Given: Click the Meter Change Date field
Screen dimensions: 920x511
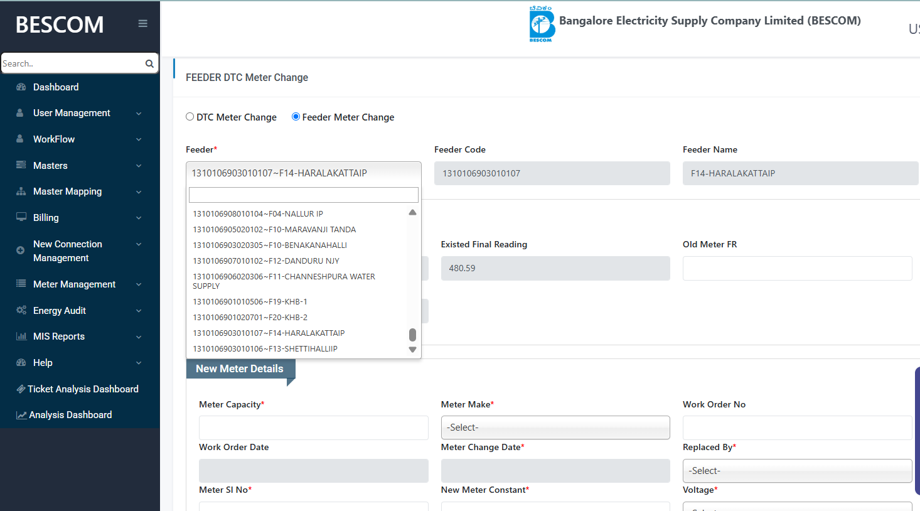Looking at the screenshot, I should click(555, 471).
